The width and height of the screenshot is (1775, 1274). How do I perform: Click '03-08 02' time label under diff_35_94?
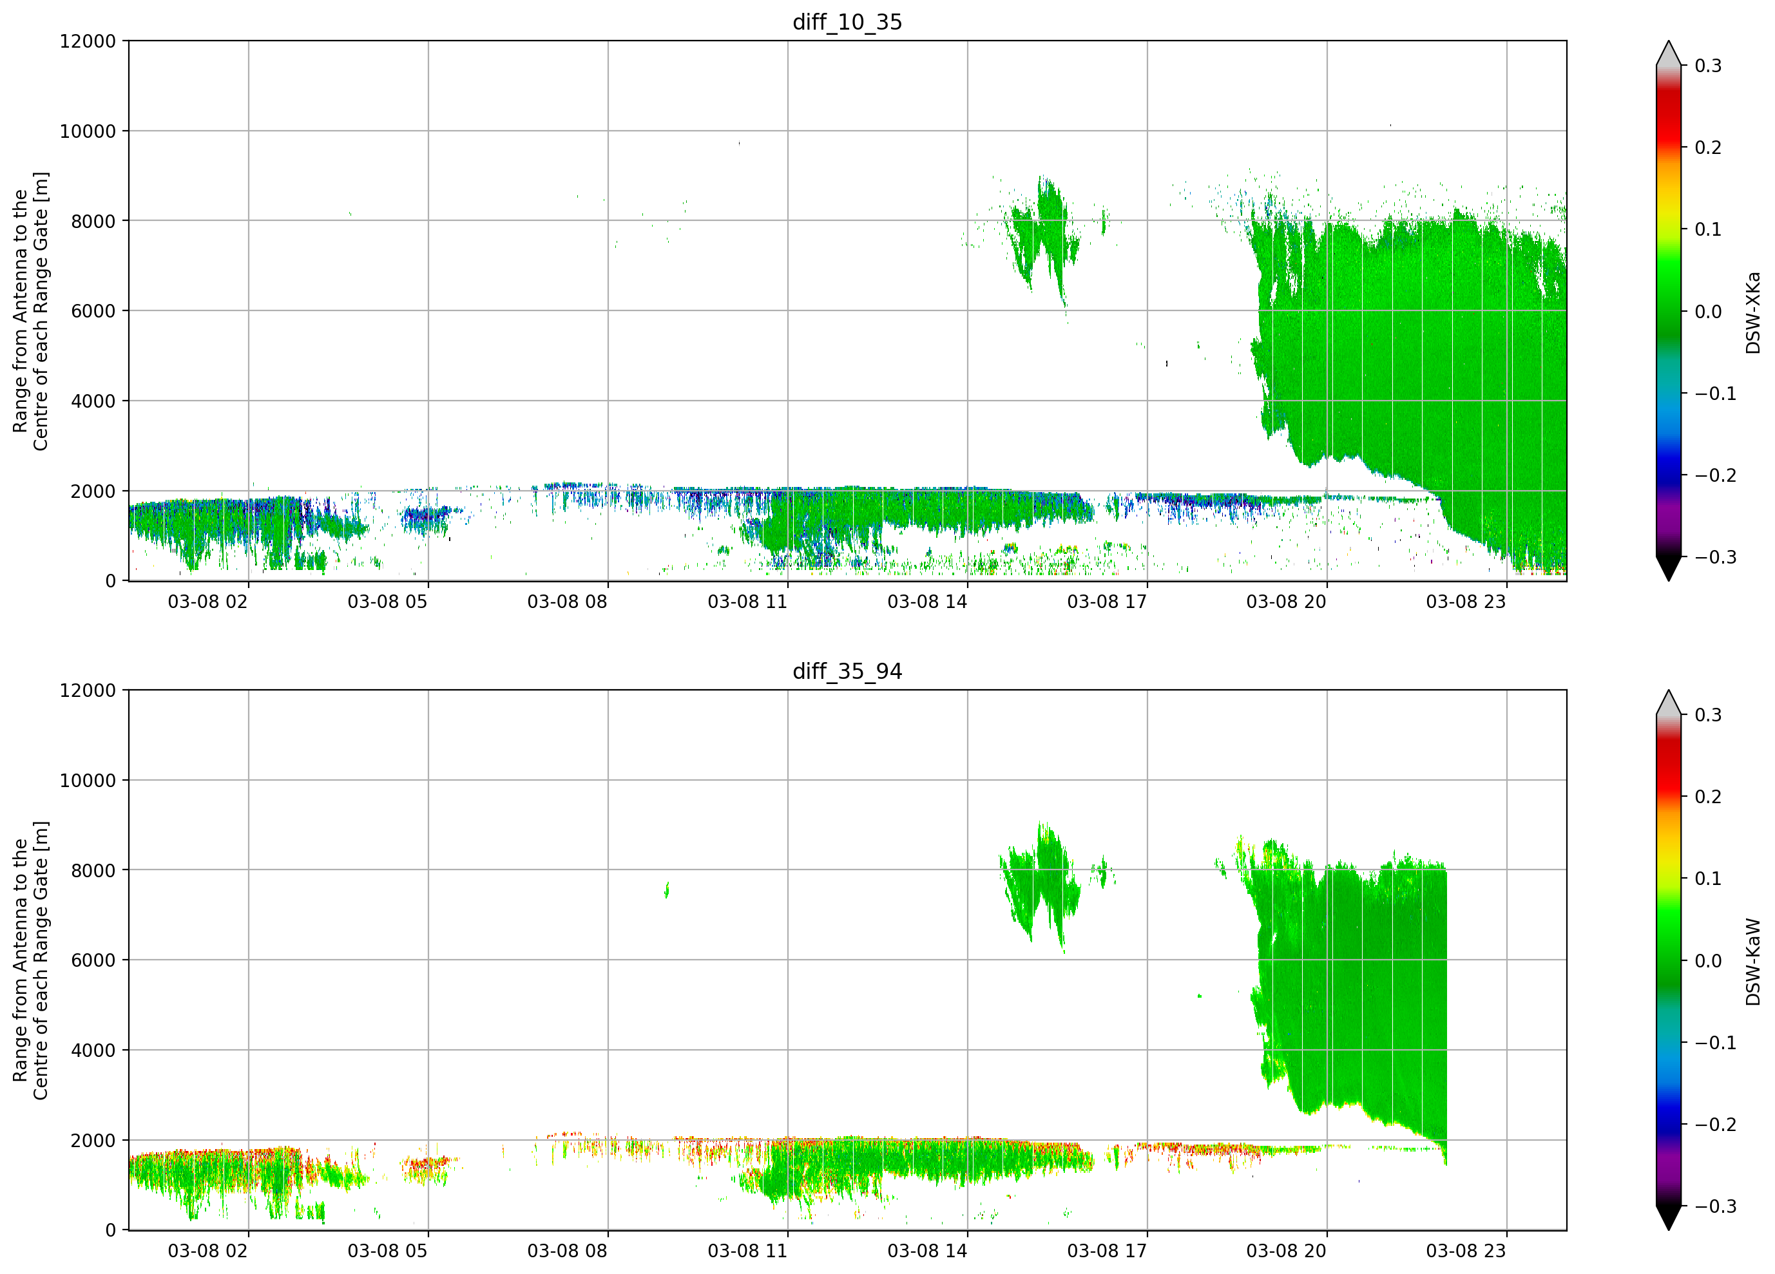click(207, 1251)
